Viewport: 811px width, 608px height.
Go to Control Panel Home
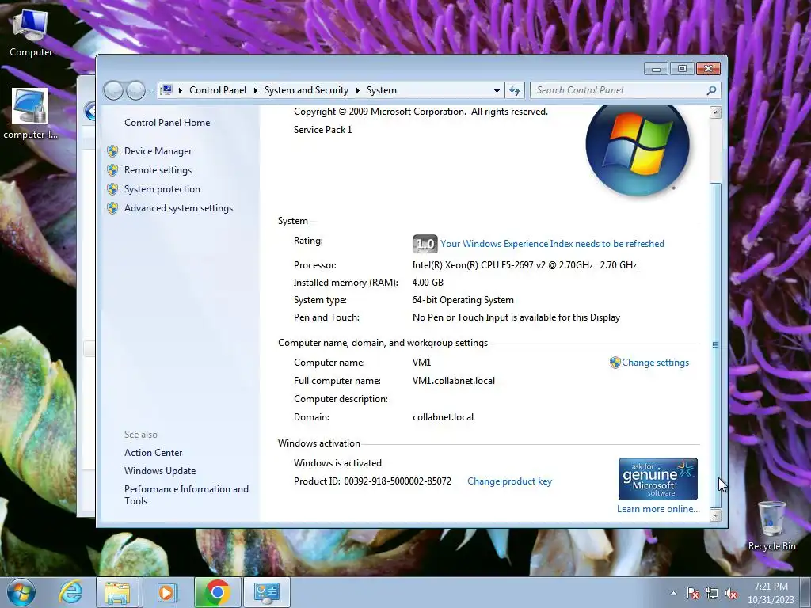point(167,123)
